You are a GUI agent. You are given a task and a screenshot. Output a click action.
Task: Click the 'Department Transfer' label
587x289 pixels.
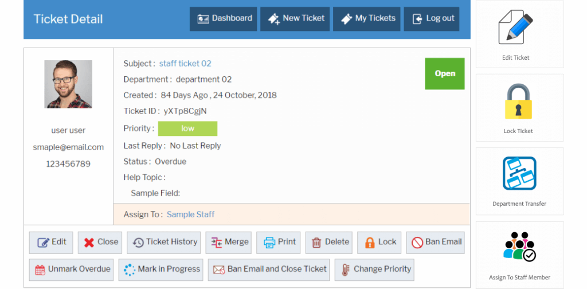point(519,204)
